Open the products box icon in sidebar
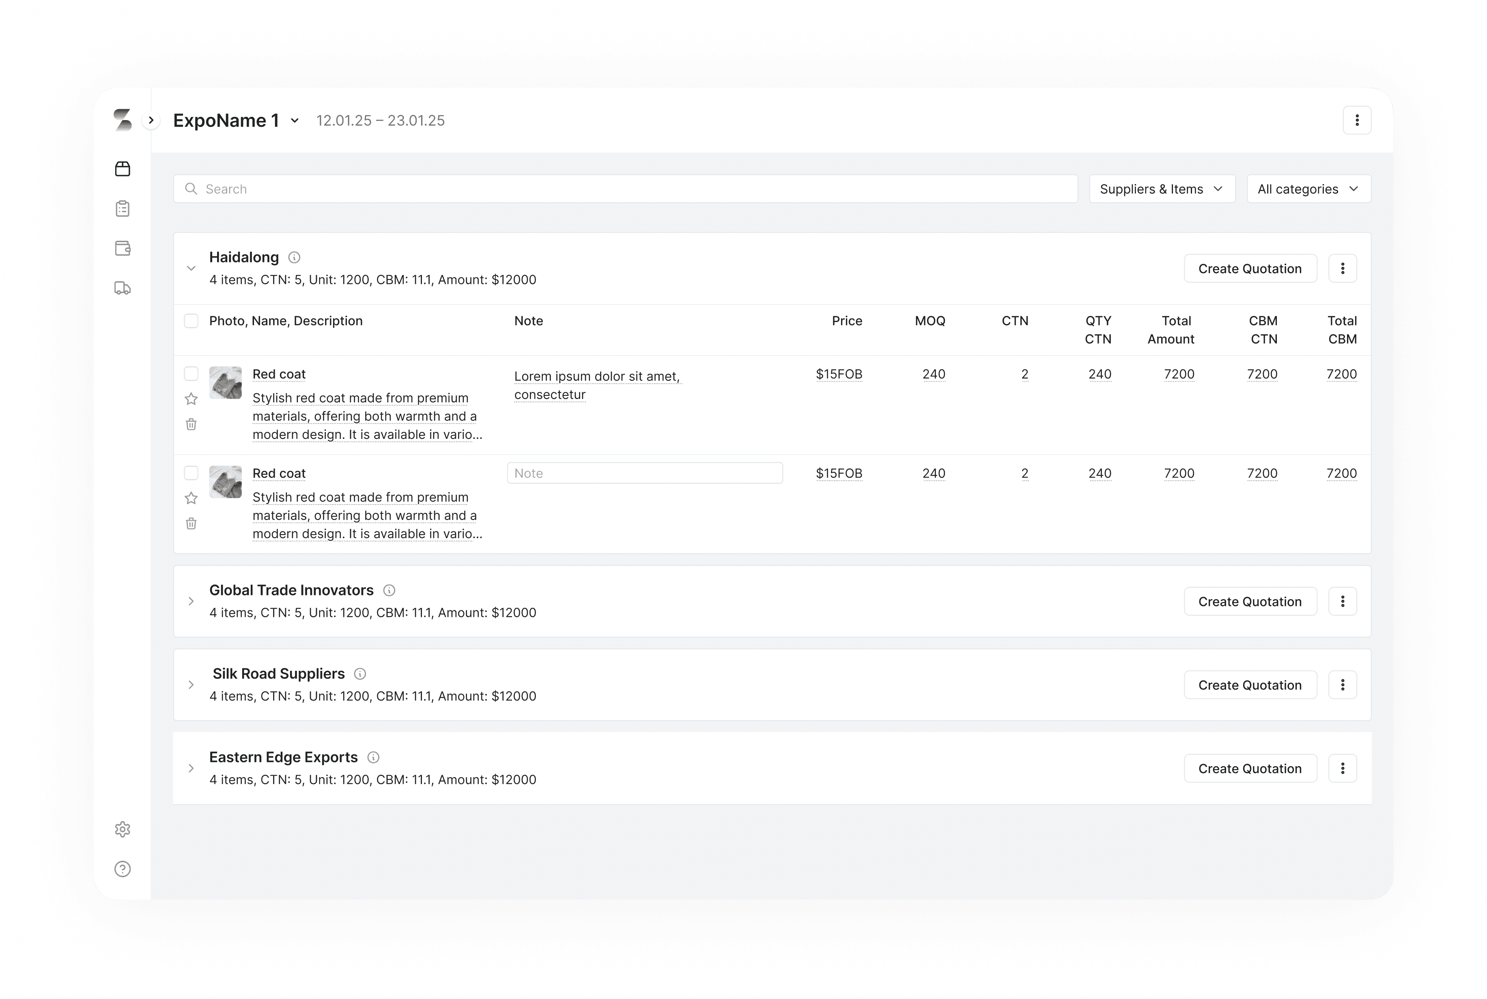This screenshot has height=999, width=1487. click(x=123, y=169)
